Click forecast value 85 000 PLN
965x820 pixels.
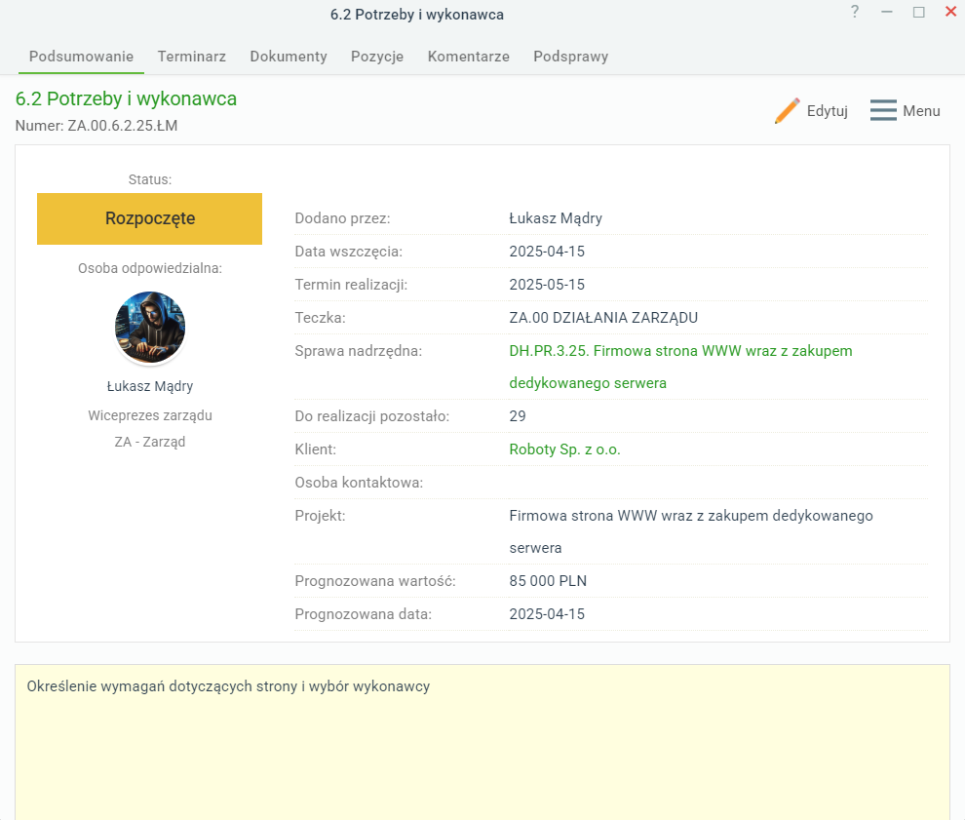tap(548, 581)
